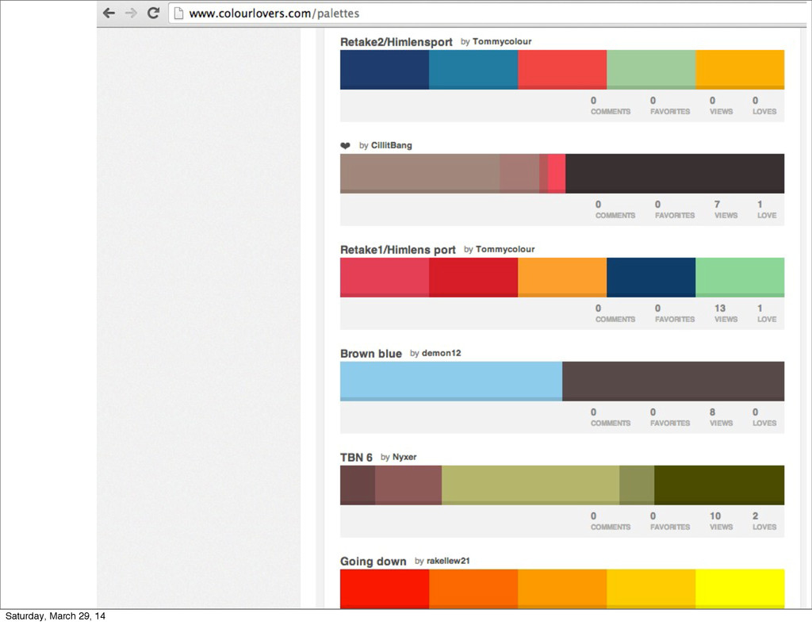812x625 pixels.
Task: Click 7 Views under CillitBang palette
Action: (x=726, y=209)
